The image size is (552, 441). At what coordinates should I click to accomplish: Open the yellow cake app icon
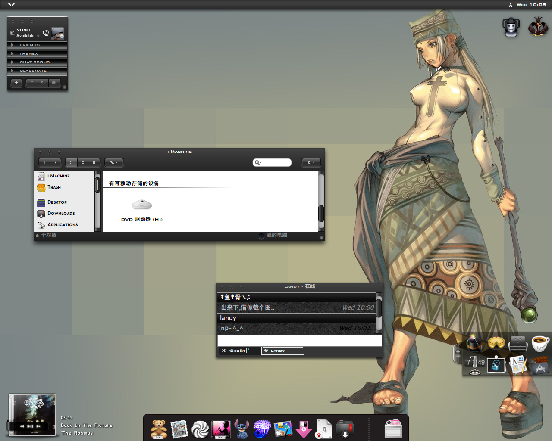pos(496,343)
